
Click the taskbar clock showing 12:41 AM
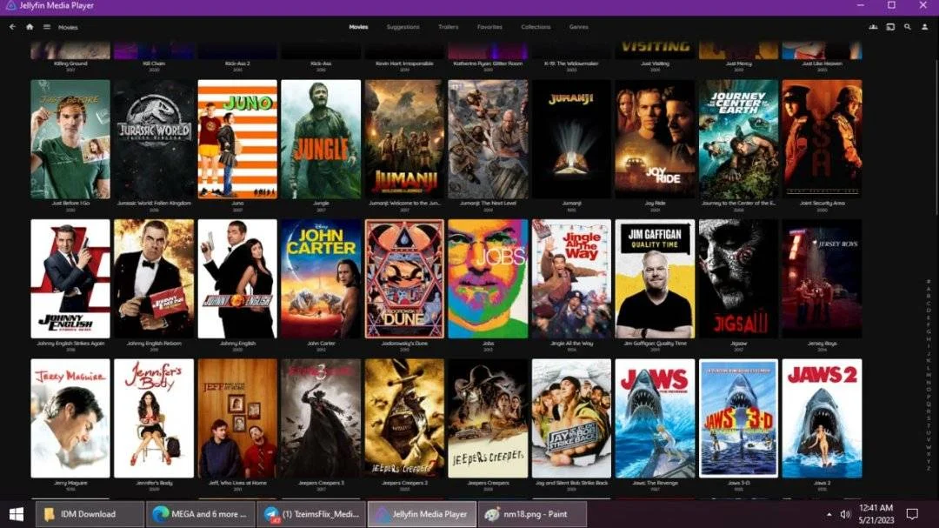(x=876, y=514)
